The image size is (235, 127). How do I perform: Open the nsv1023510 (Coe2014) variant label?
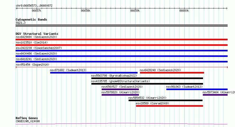click(x=32, y=42)
